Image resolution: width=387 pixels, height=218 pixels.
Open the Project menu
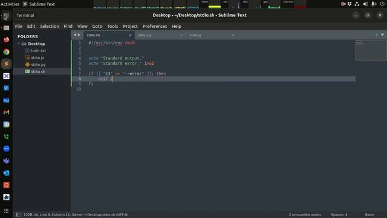[131, 26]
